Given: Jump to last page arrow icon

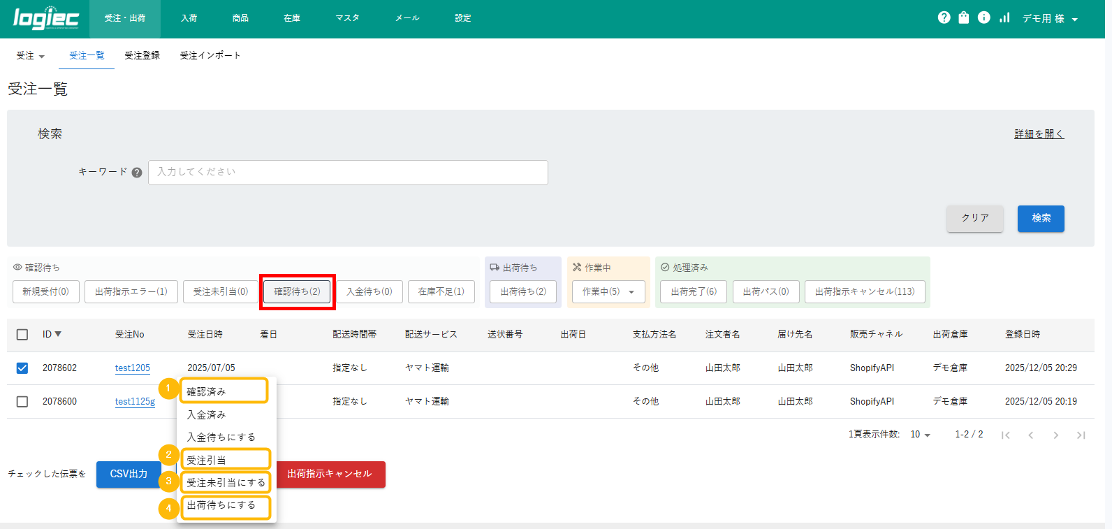Looking at the screenshot, I should [x=1081, y=435].
